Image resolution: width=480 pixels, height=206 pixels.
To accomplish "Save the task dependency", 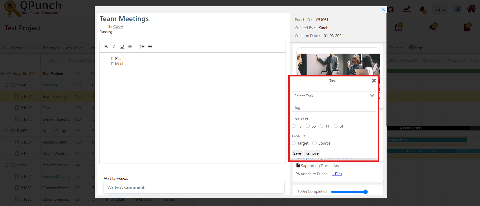I will tap(297, 153).
